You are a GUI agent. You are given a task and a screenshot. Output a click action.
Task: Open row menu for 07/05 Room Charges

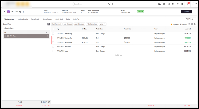(x=194, y=33)
